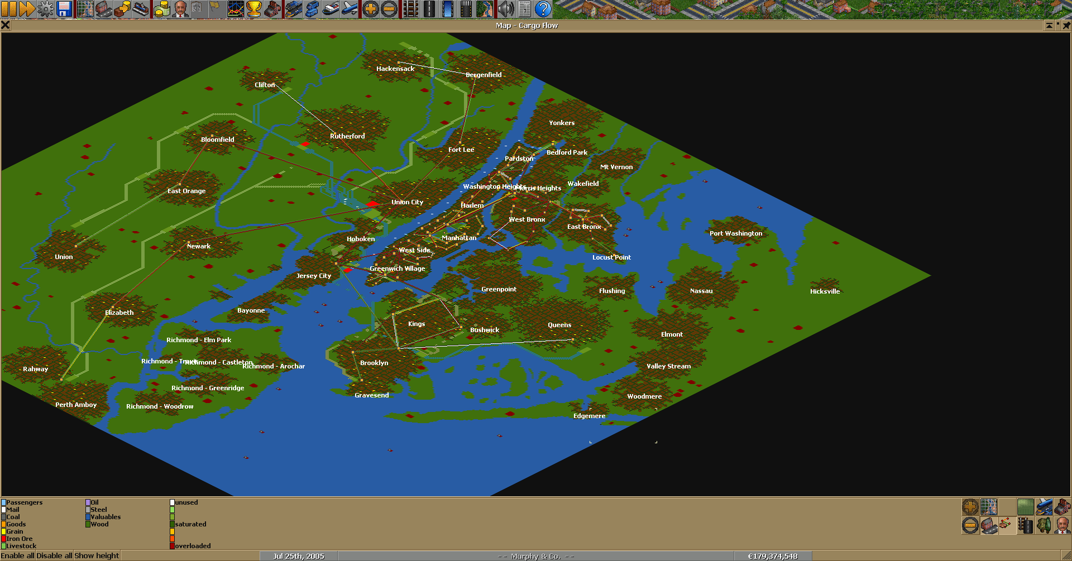Open the map menu in main toolbar
This screenshot has height=561, width=1072.
point(85,9)
